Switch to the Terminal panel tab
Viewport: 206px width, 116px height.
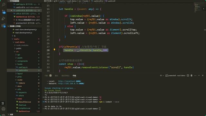tap(74, 76)
